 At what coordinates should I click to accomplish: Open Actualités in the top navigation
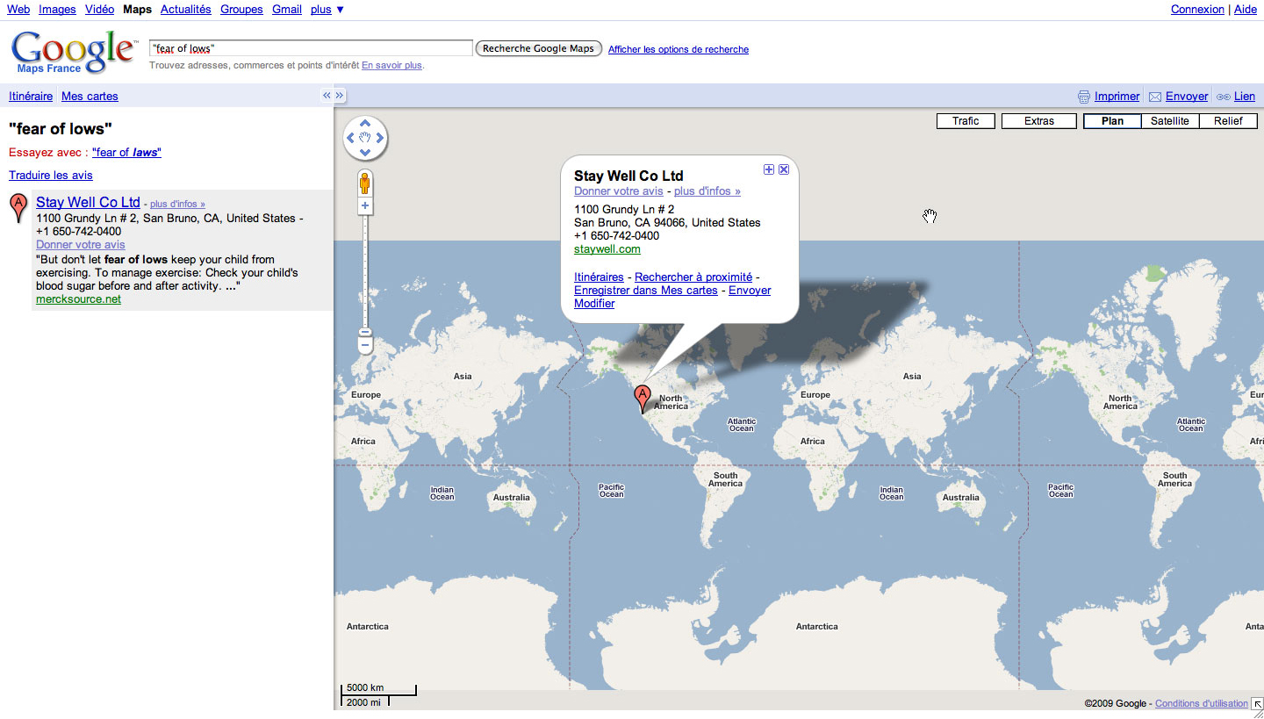pyautogui.click(x=186, y=10)
